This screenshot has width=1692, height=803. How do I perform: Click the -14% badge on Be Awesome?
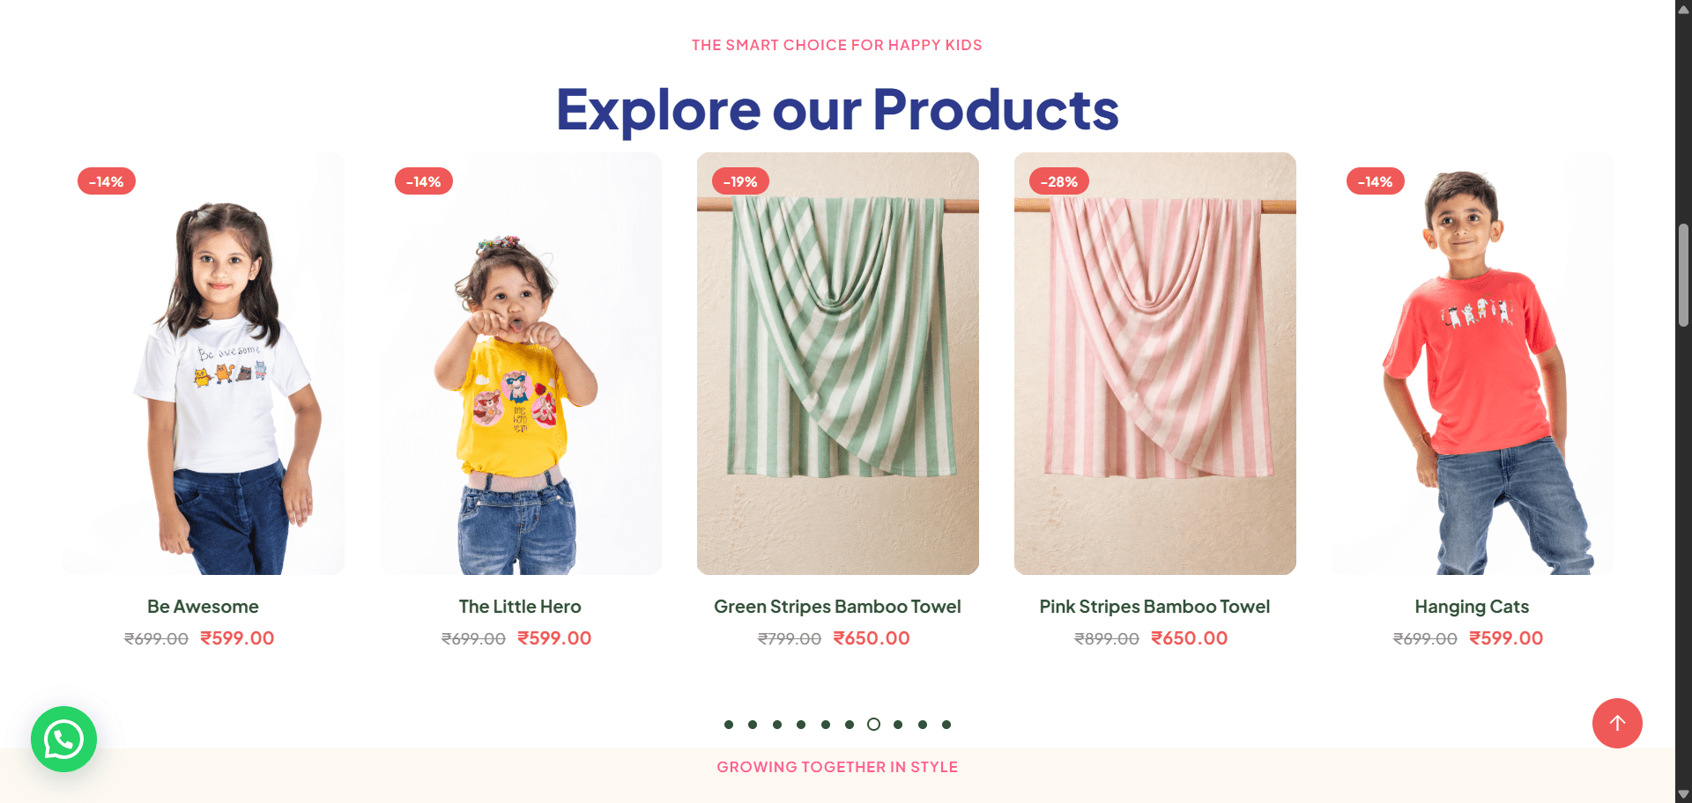[x=107, y=181]
